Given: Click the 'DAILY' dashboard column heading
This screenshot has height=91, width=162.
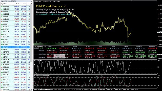Looking at the screenshot, I should 126,47.
